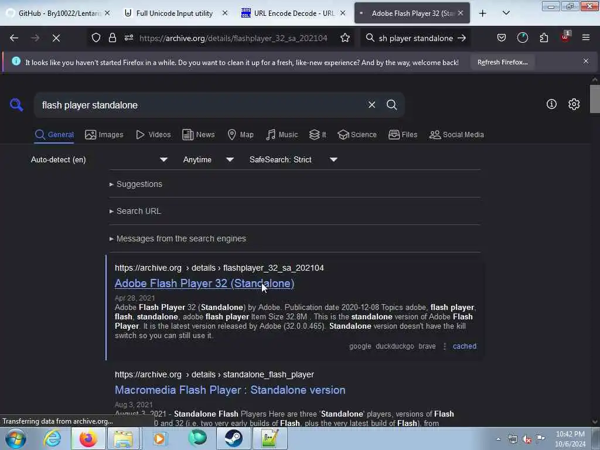Show hidden system tray icons
The image size is (600, 450).
pos(498,439)
